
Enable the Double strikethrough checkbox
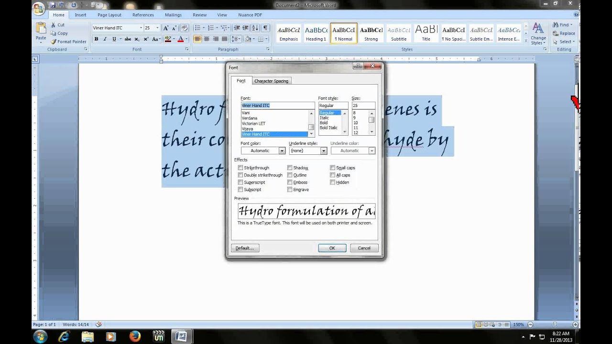(240, 175)
